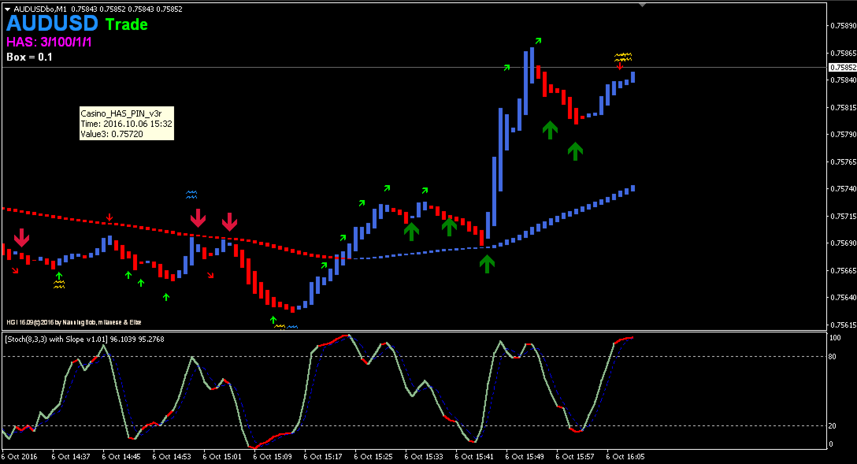857x464 pixels.
Task: Select the blue wave icon above the crimson down arrows
Action: pyautogui.click(x=191, y=195)
